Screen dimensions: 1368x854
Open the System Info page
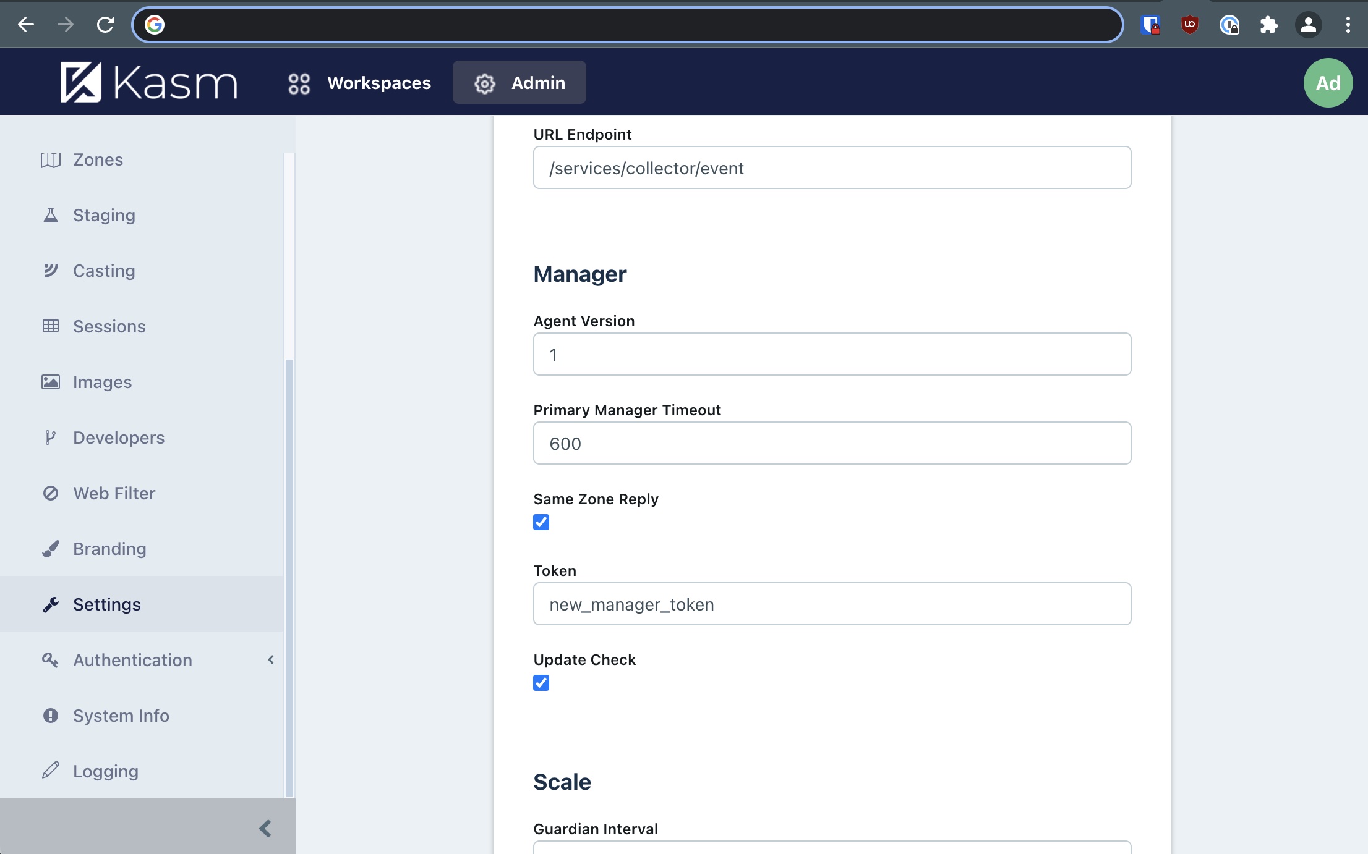tap(121, 716)
